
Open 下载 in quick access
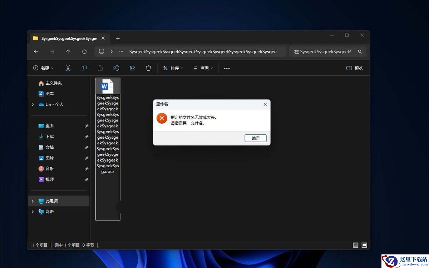pyautogui.click(x=46, y=137)
